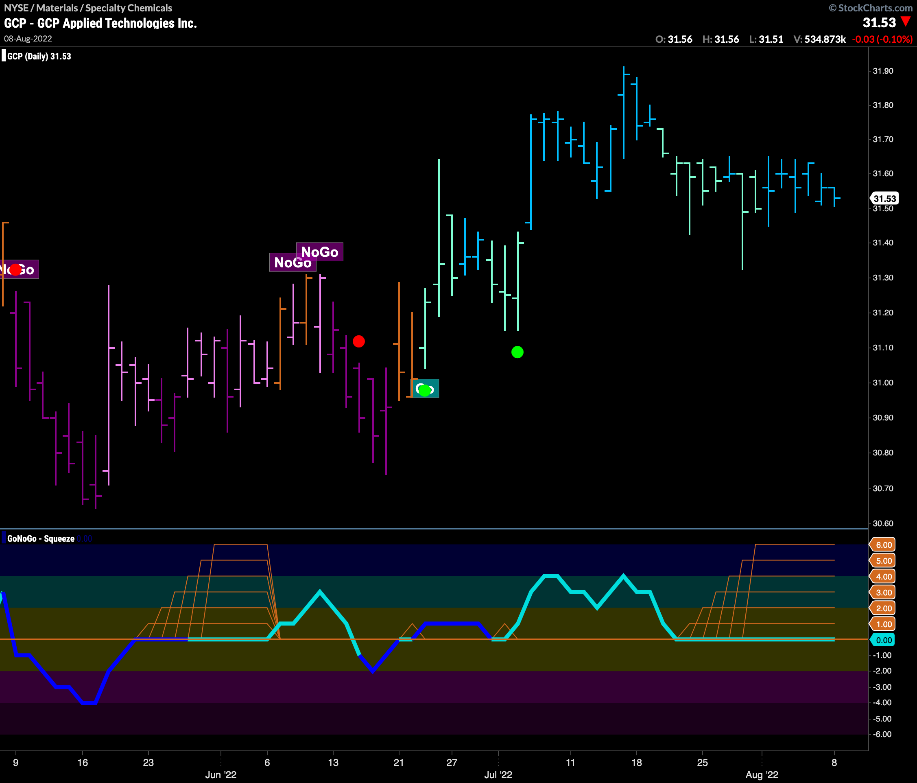Click the Jun '22 month label
917x783 pixels.
(221, 774)
